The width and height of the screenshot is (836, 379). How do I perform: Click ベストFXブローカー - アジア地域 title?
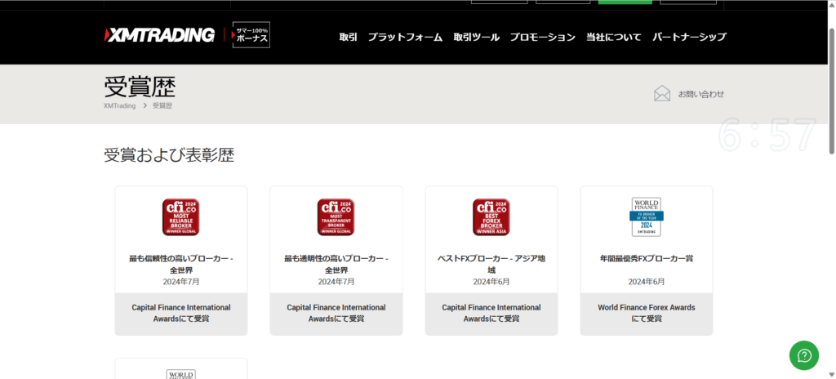click(x=491, y=264)
